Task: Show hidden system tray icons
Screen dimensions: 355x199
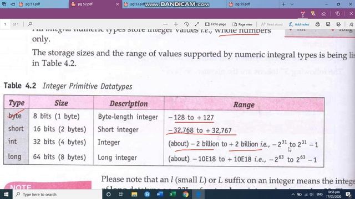Action: click(x=293, y=194)
